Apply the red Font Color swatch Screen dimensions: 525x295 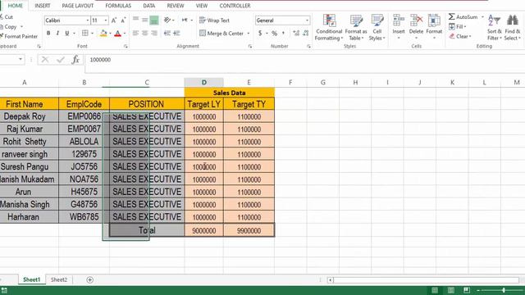click(117, 33)
